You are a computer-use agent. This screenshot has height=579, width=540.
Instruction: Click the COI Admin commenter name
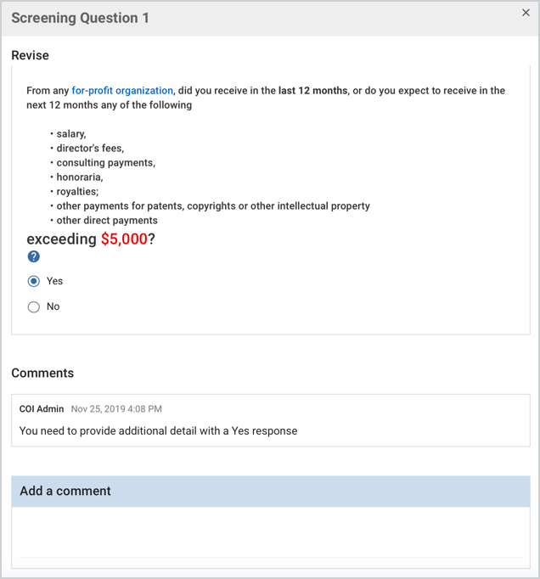coord(42,409)
